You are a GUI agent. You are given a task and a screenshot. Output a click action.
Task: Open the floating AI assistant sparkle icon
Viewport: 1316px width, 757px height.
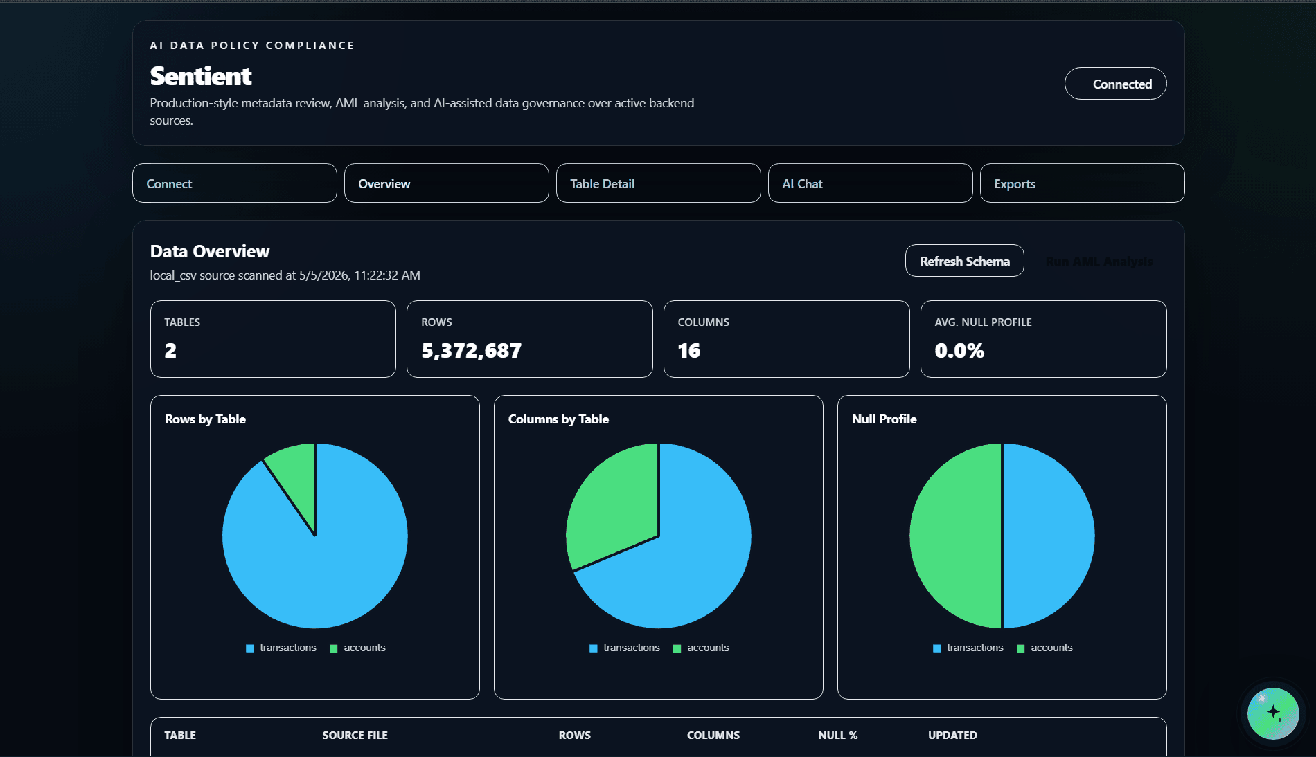tap(1273, 713)
